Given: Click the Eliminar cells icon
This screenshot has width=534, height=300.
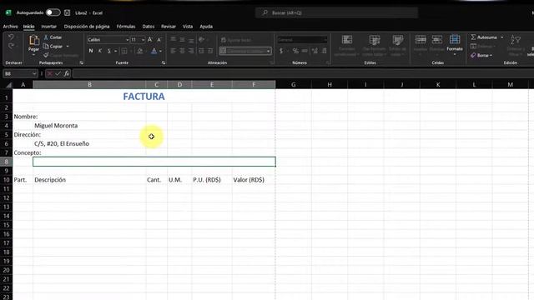Looking at the screenshot, I should 437,39.
